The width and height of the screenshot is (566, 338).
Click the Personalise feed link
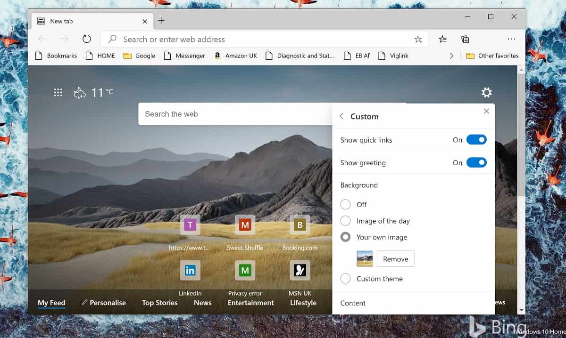pyautogui.click(x=104, y=303)
